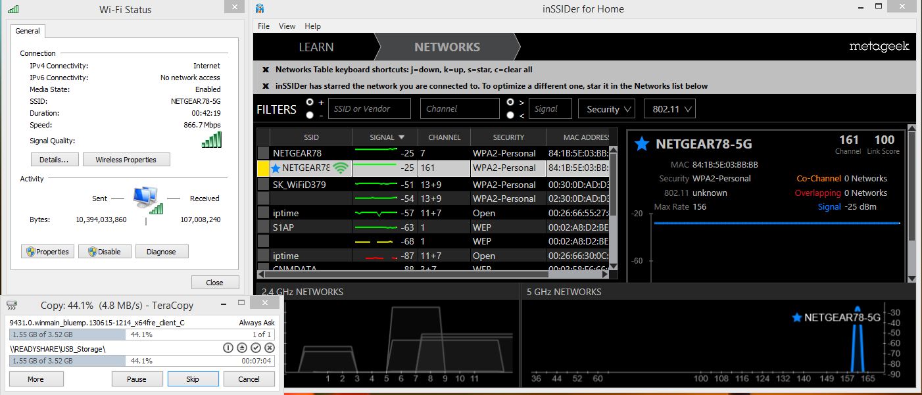The width and height of the screenshot is (922, 395).
Task: Click the blue star on 5 GHz graph label
Action: pos(797,317)
